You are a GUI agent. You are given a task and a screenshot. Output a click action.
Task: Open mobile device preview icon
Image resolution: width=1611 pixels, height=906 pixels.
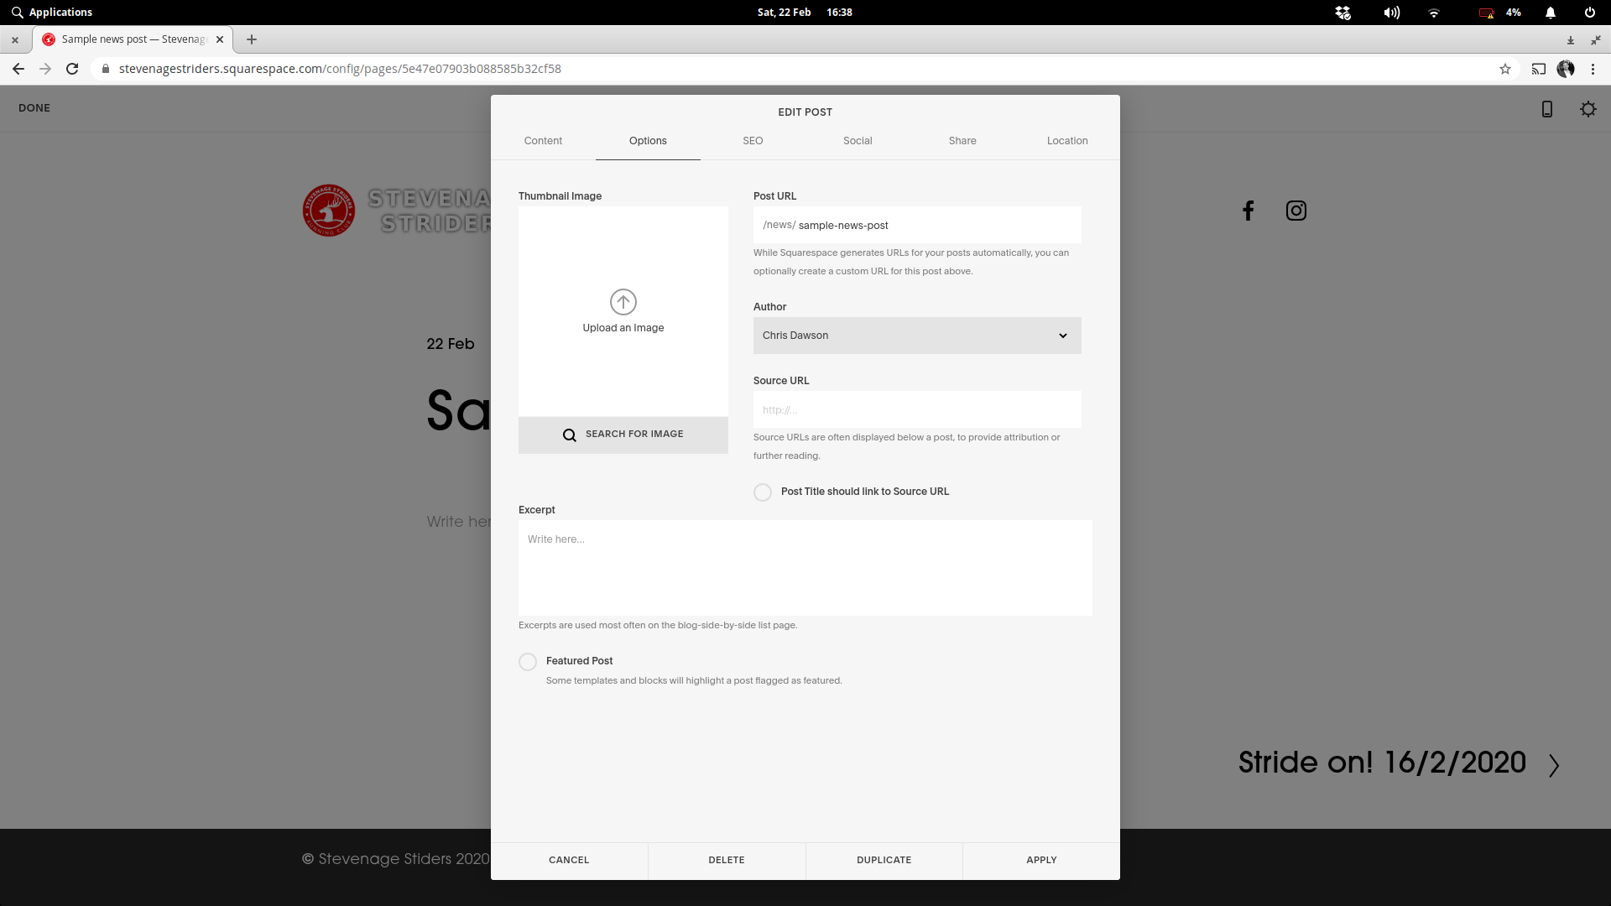1547,109
